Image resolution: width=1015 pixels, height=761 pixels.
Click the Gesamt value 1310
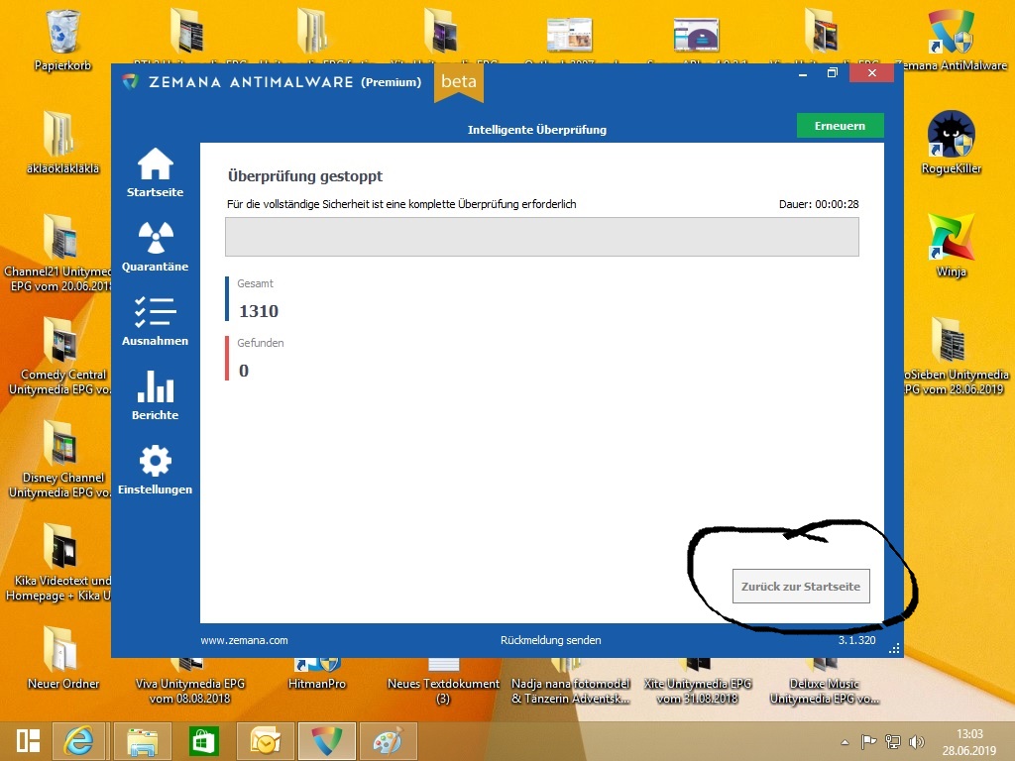[x=259, y=311]
